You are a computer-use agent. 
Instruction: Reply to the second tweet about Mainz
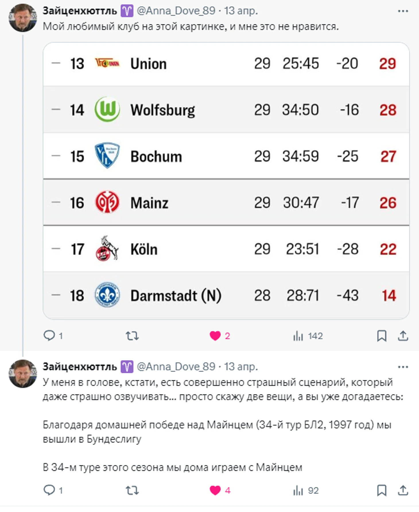49,490
